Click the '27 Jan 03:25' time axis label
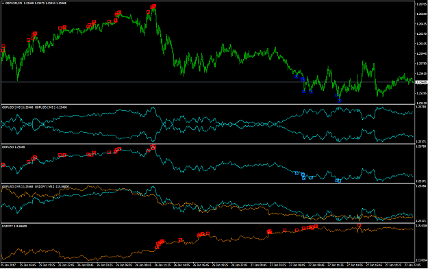This screenshot has width=428, height=269. tap(278, 265)
